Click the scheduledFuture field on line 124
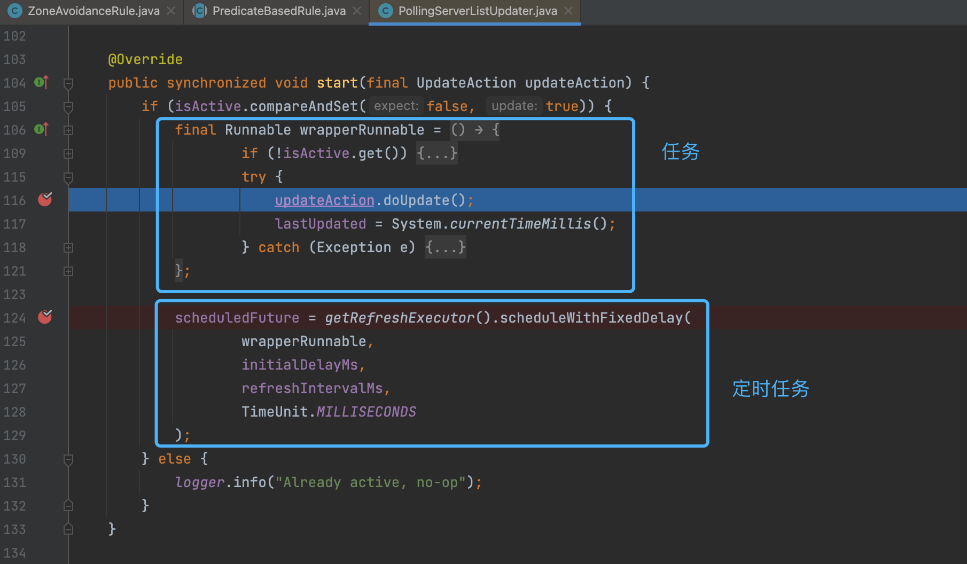Image resolution: width=967 pixels, height=564 pixels. (237, 318)
